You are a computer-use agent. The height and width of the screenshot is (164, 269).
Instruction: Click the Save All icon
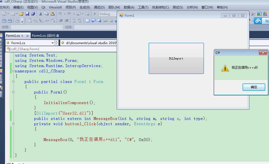click(x=33, y=14)
